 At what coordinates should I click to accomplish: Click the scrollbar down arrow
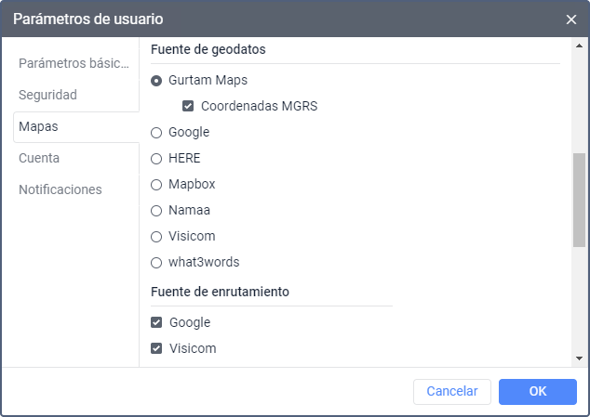[580, 358]
